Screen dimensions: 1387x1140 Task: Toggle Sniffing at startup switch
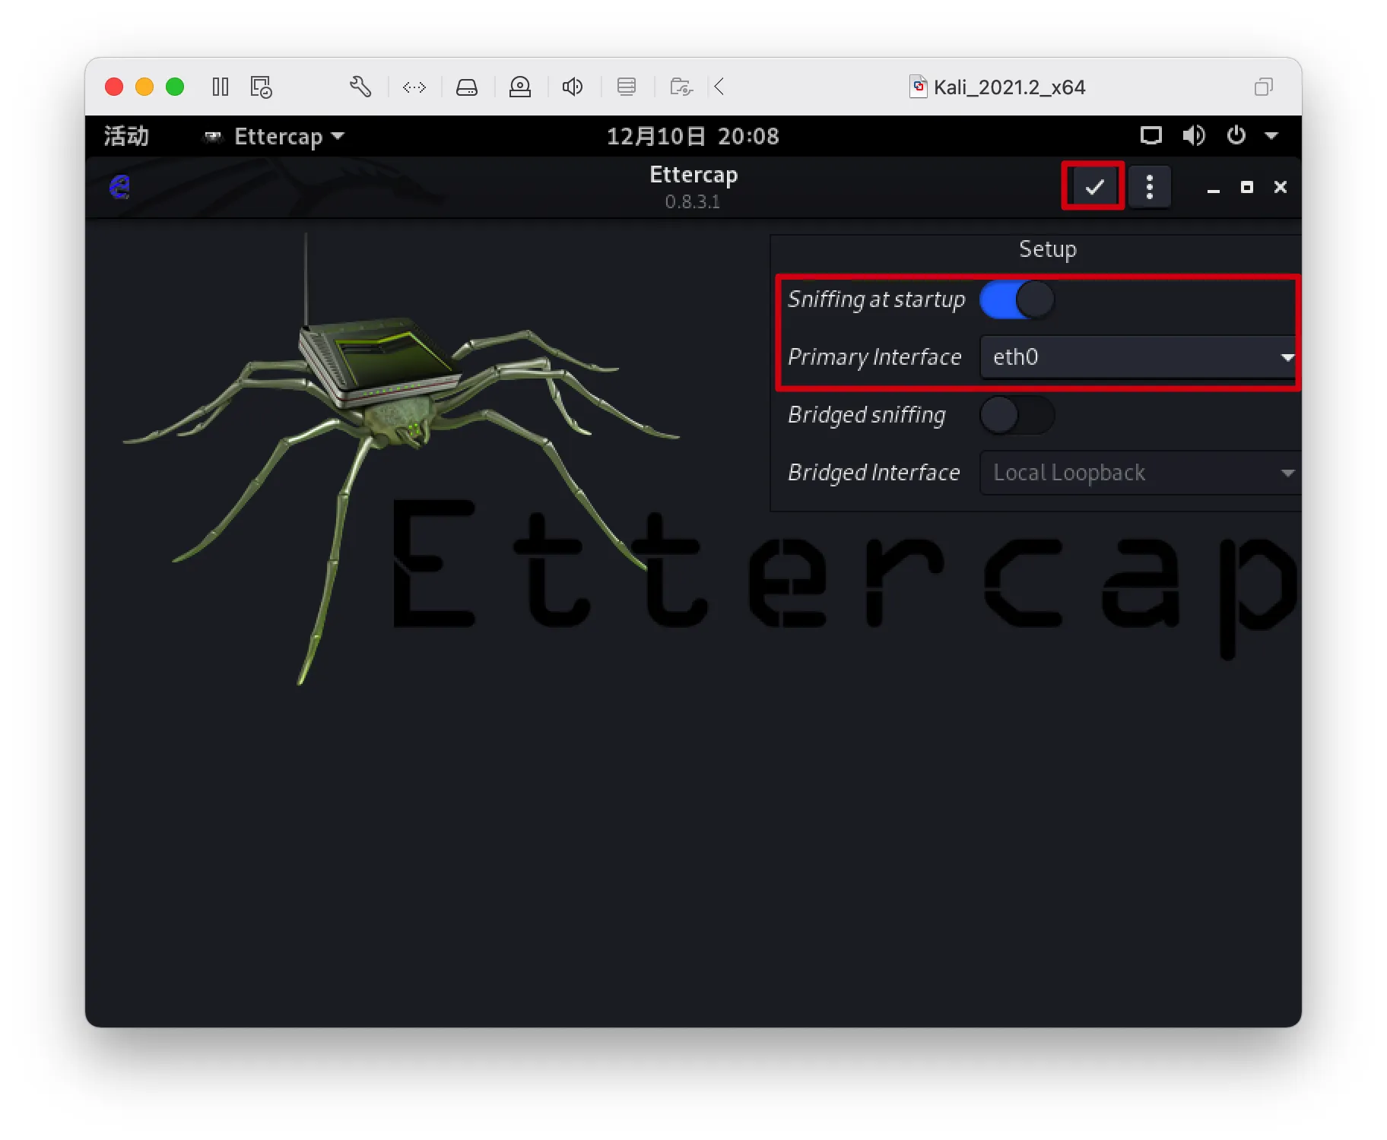(1017, 299)
